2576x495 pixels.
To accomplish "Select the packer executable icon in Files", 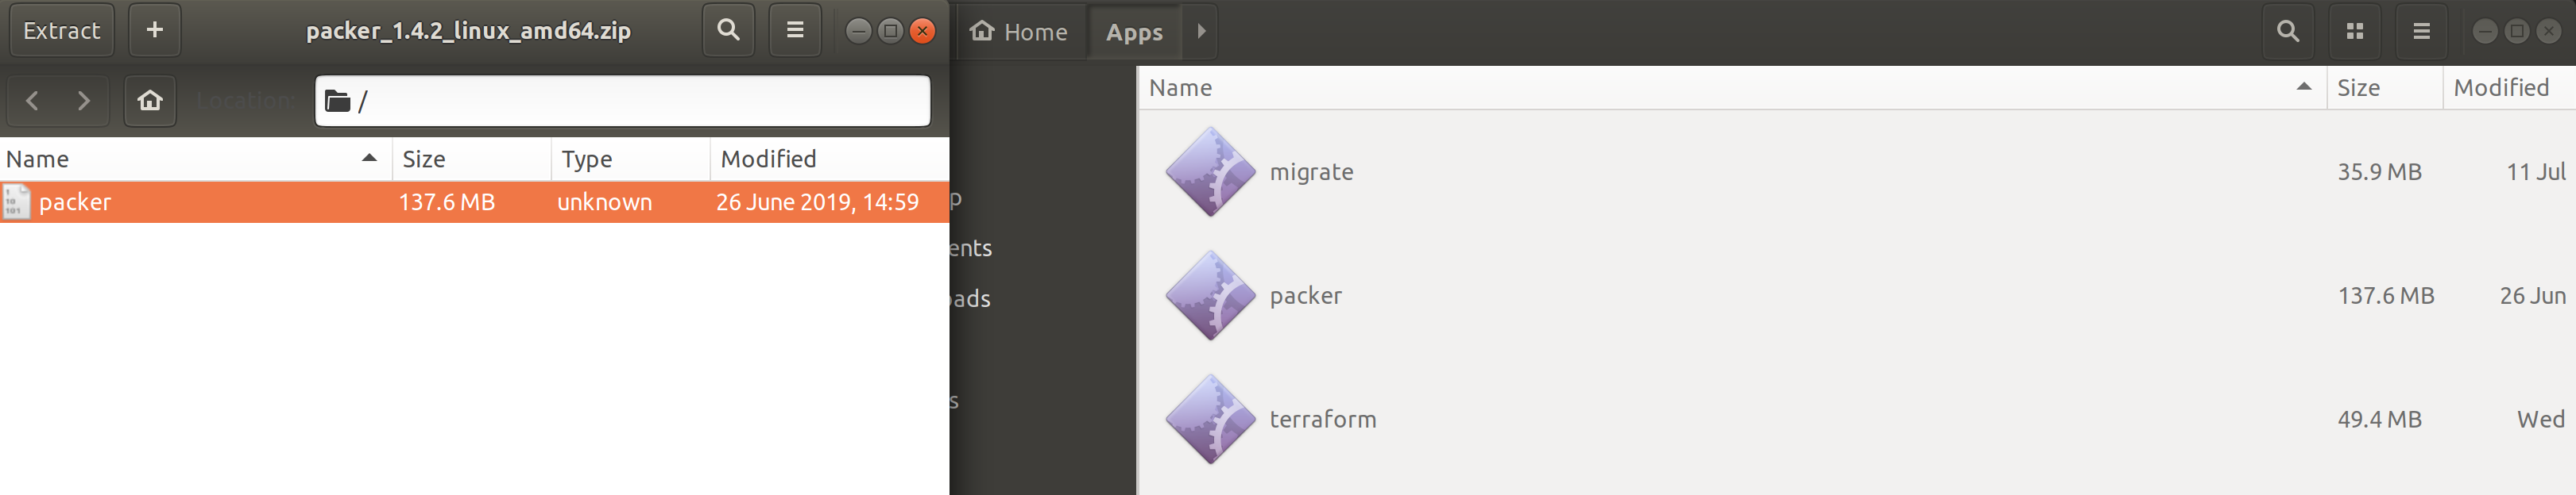I will tap(1210, 295).
